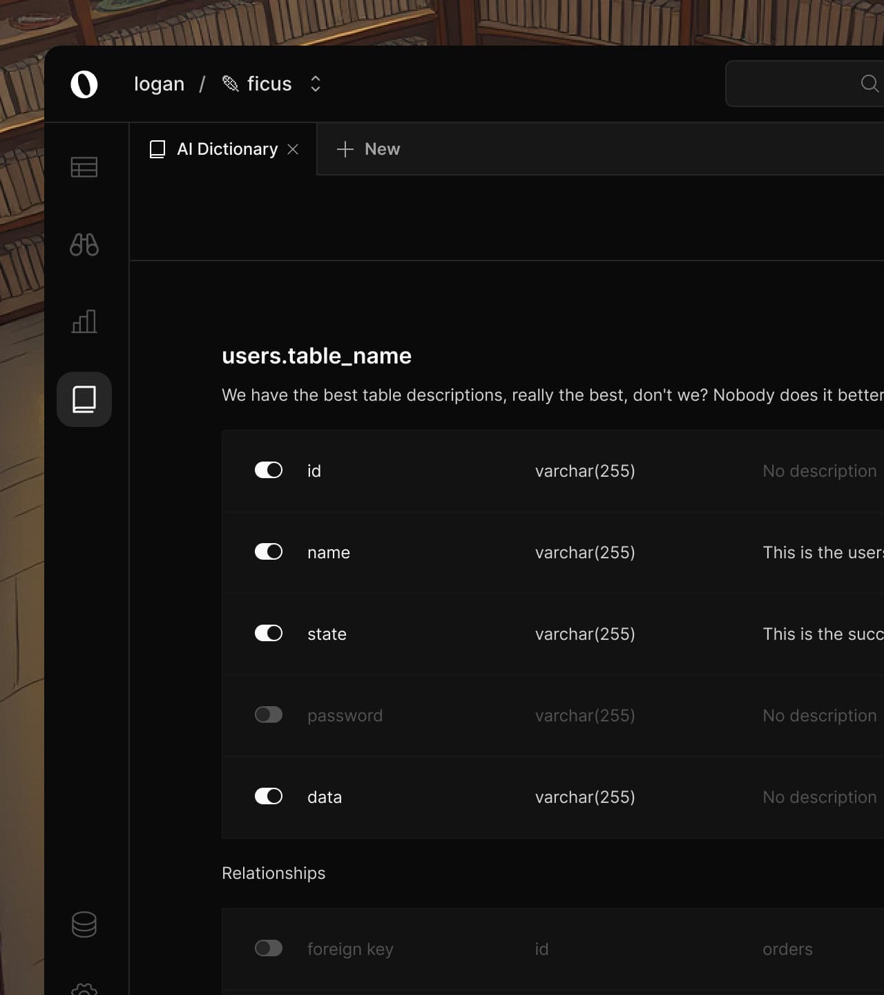Disable the data column toggle
Screen dimensions: 884x995
pos(269,796)
